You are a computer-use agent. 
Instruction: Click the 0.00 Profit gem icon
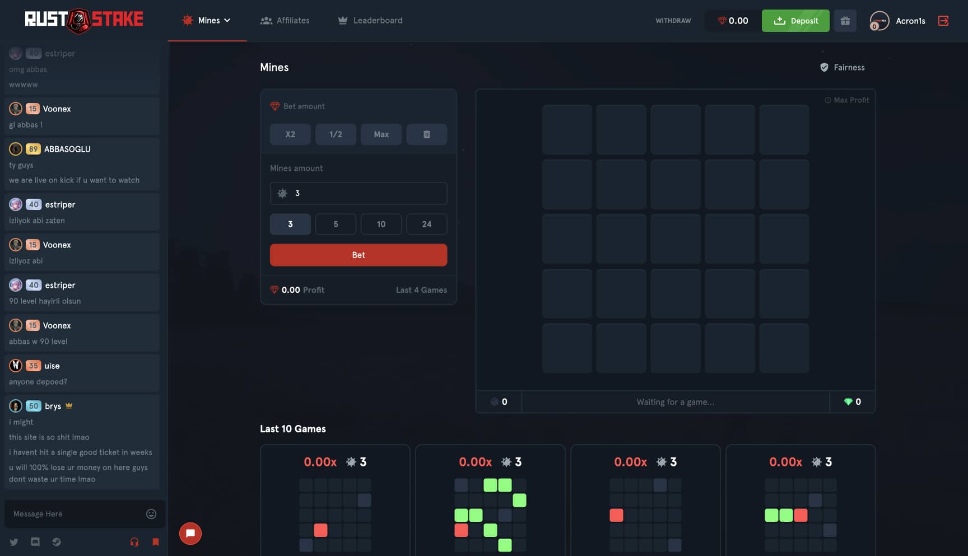click(274, 290)
